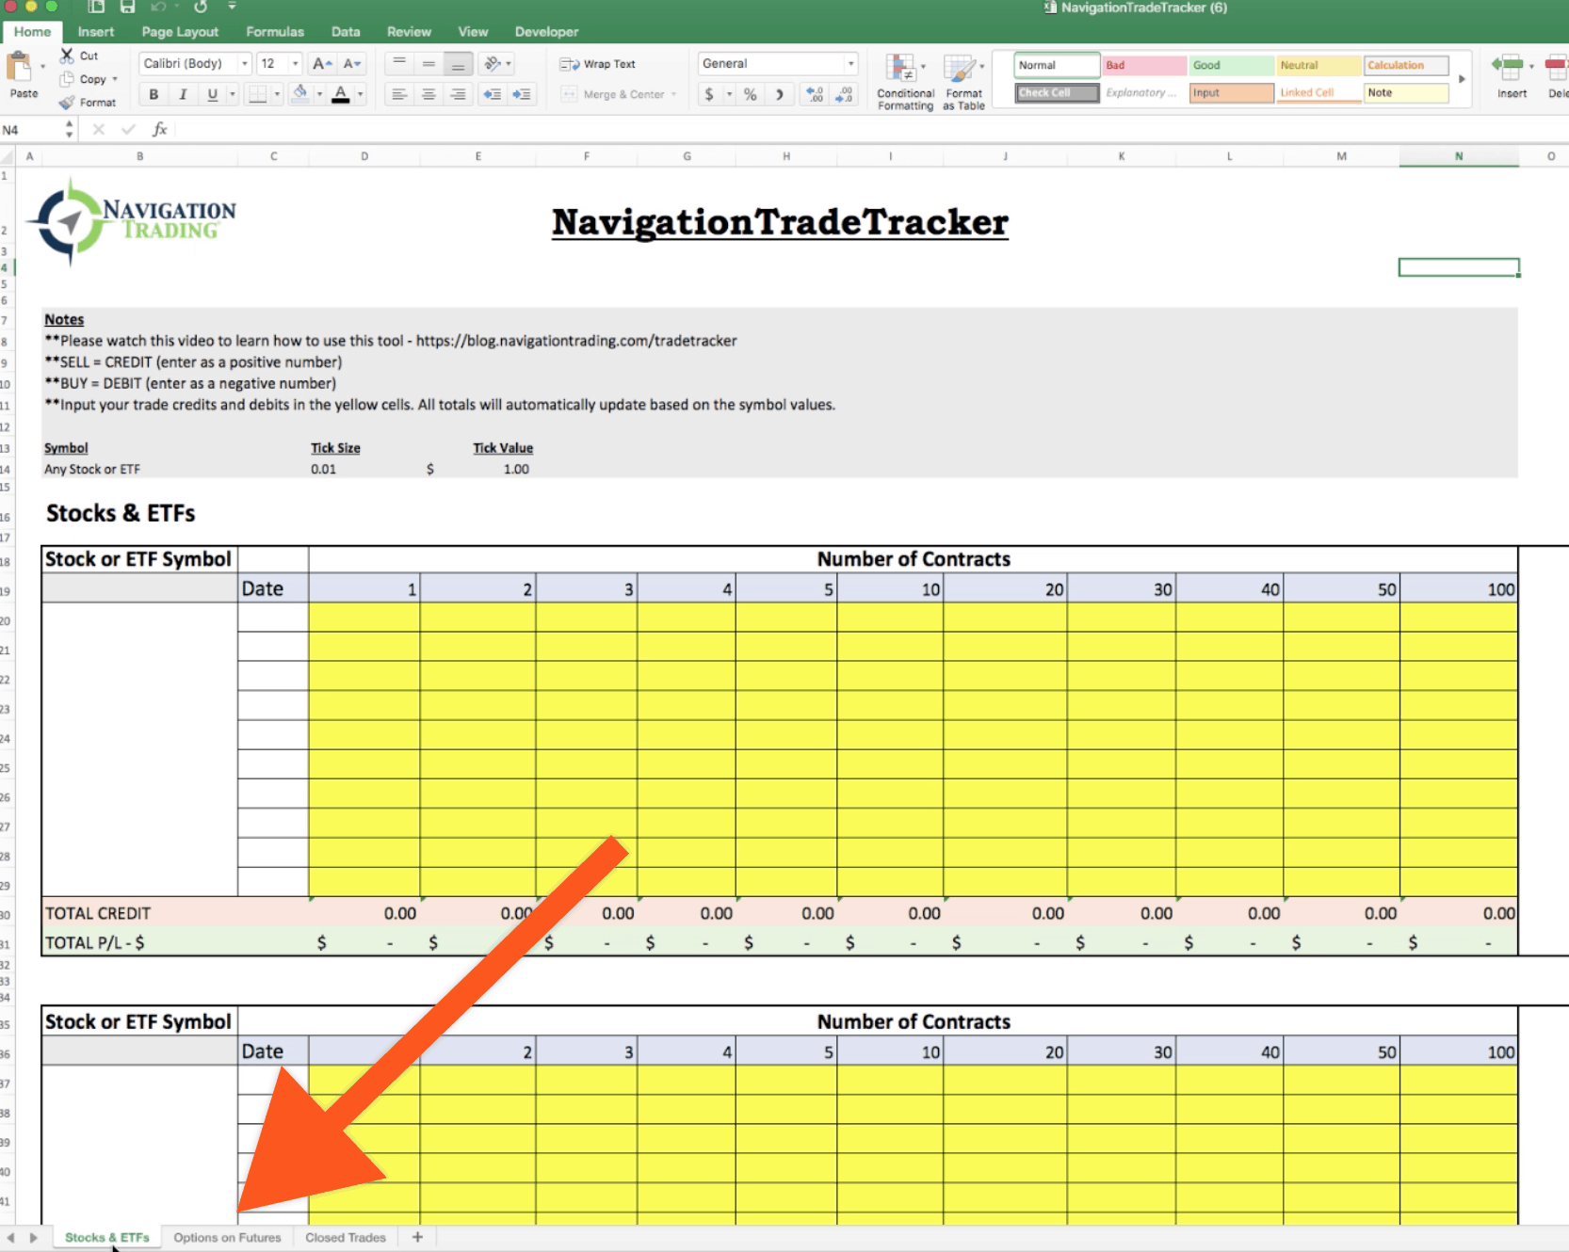Toggle Wrap Text
The image size is (1569, 1252).
[x=598, y=64]
